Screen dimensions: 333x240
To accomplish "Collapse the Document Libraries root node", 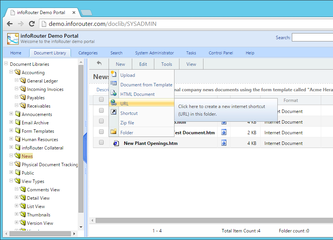I will click(x=6, y=64).
